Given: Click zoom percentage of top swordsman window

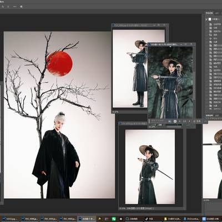Looking at the screenshot, I should pos(115,112).
